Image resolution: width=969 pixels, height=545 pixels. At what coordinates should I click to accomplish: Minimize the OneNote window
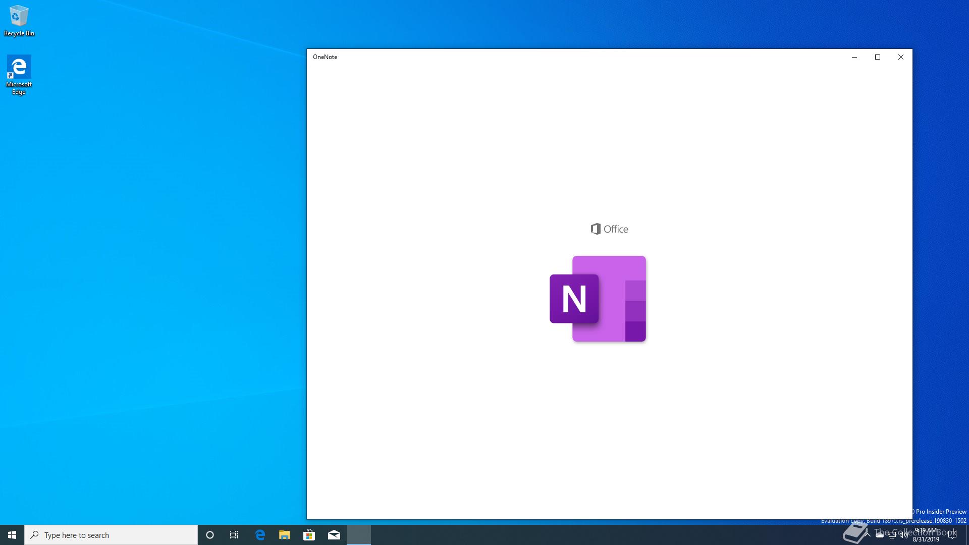(x=854, y=57)
